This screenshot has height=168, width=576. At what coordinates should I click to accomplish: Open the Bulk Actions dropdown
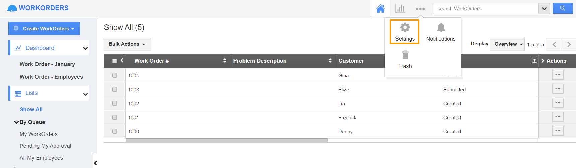(127, 44)
